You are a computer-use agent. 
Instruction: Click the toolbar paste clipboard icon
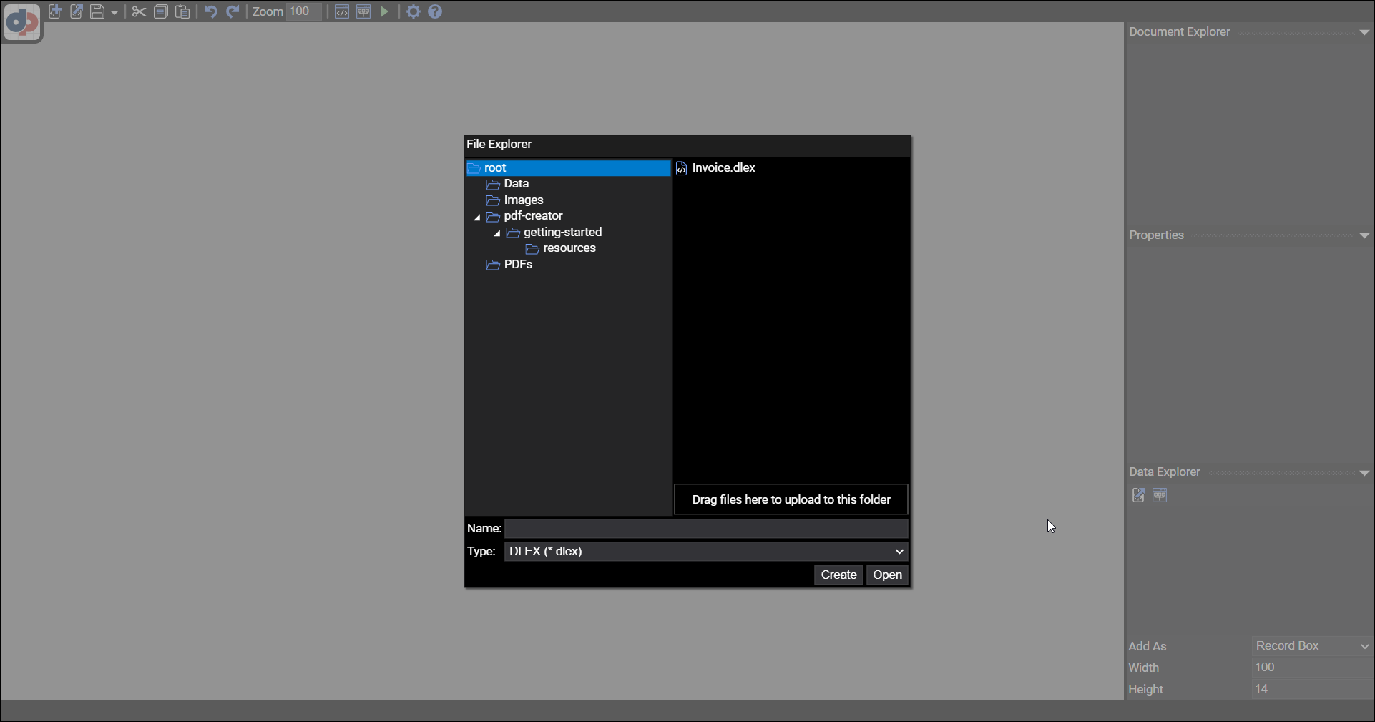click(183, 11)
